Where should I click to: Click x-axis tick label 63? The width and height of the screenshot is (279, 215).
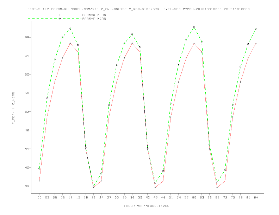tap(202, 197)
